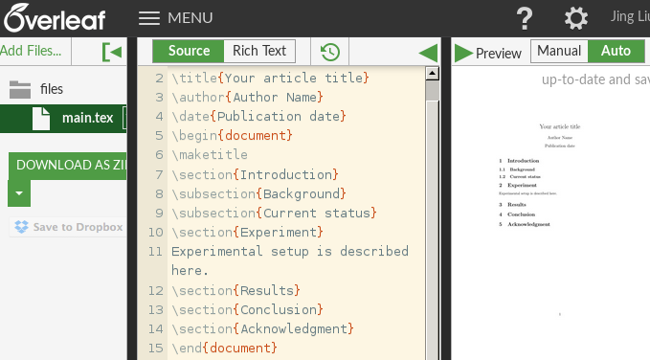Viewport: 650px width, 360px height.
Task: Click the 'up-to-date and saved' status text
Action: (x=595, y=79)
